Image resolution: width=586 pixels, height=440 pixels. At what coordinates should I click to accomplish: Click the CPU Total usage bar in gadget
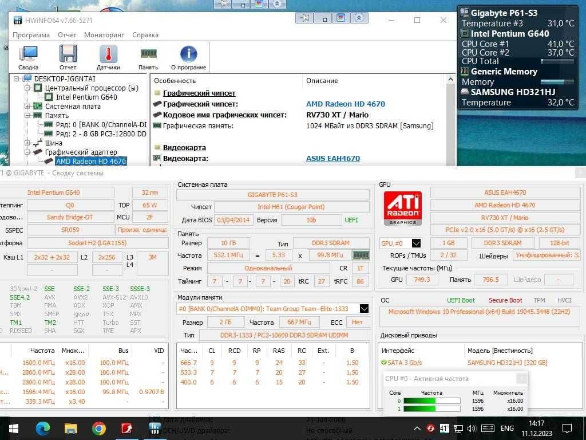[557, 61]
